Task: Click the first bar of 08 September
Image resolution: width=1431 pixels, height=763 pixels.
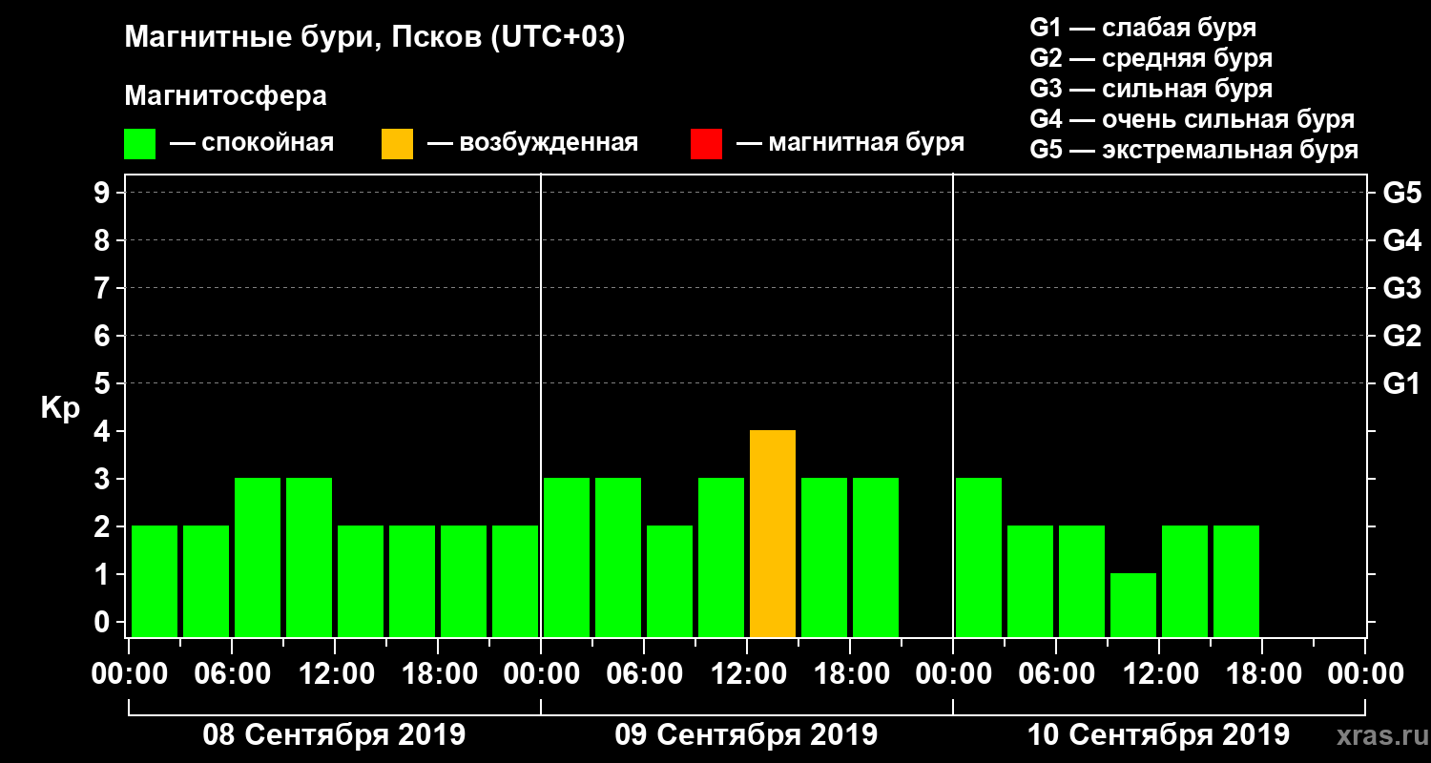Action: click(155, 582)
